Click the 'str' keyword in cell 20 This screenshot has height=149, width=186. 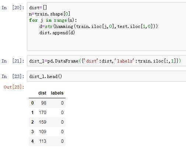pos(49,26)
